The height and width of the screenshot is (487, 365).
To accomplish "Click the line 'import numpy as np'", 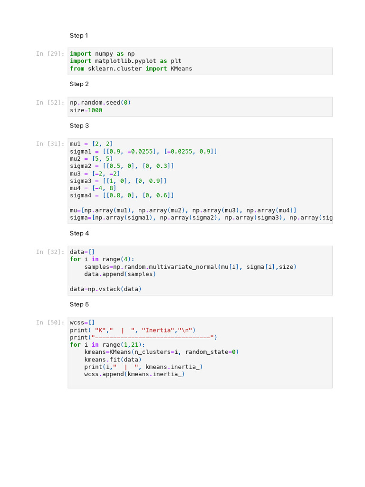I will [103, 54].
